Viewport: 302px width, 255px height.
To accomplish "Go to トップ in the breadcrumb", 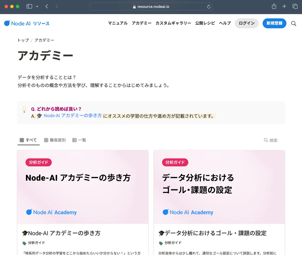I will point(23,40).
